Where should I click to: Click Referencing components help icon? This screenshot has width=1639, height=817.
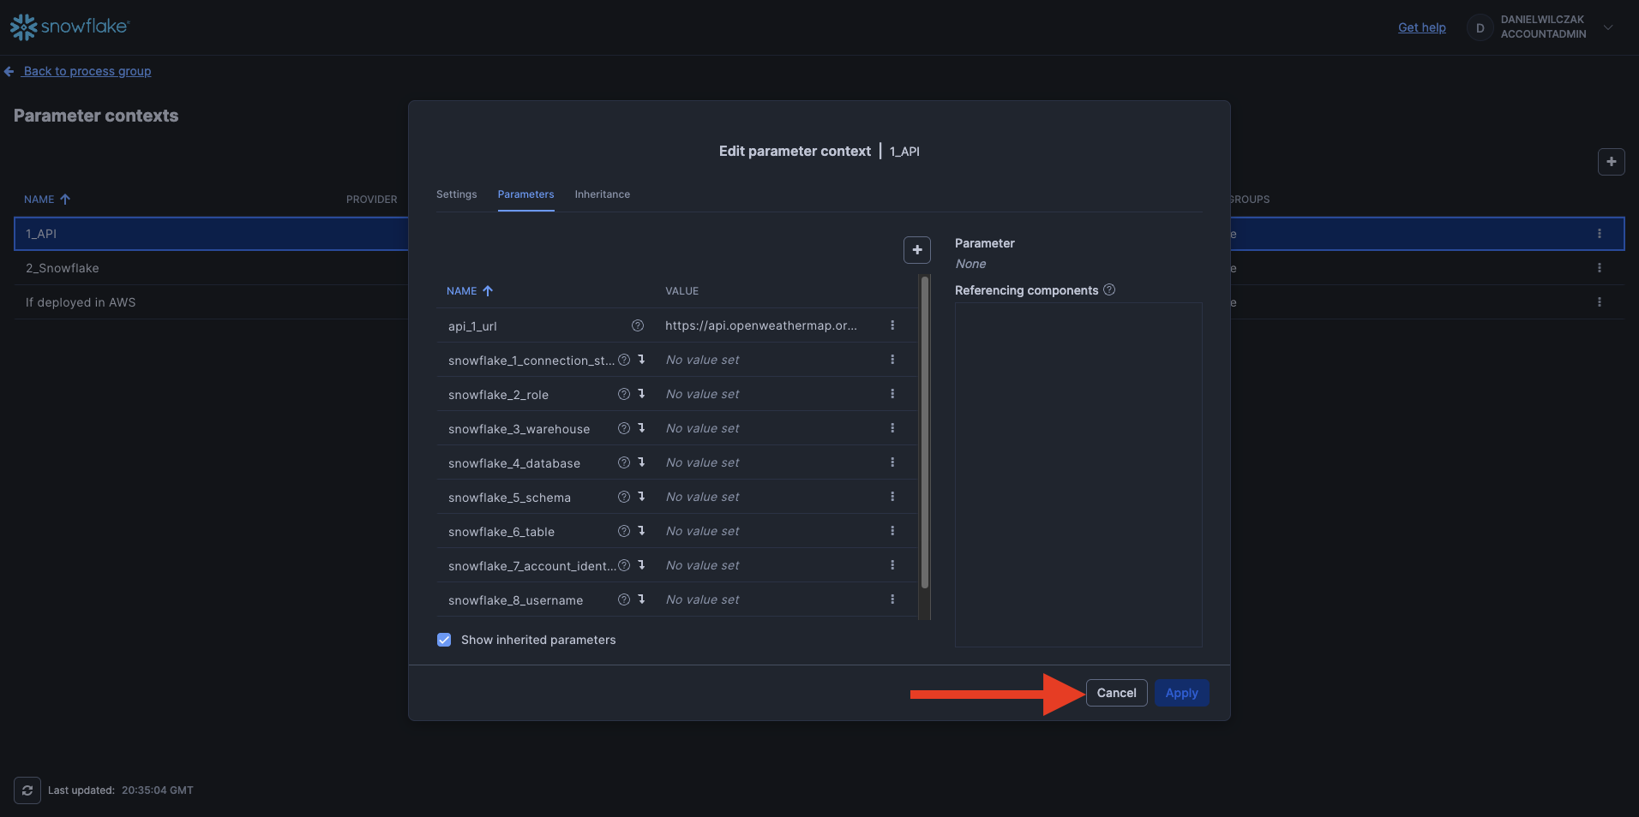click(1109, 290)
